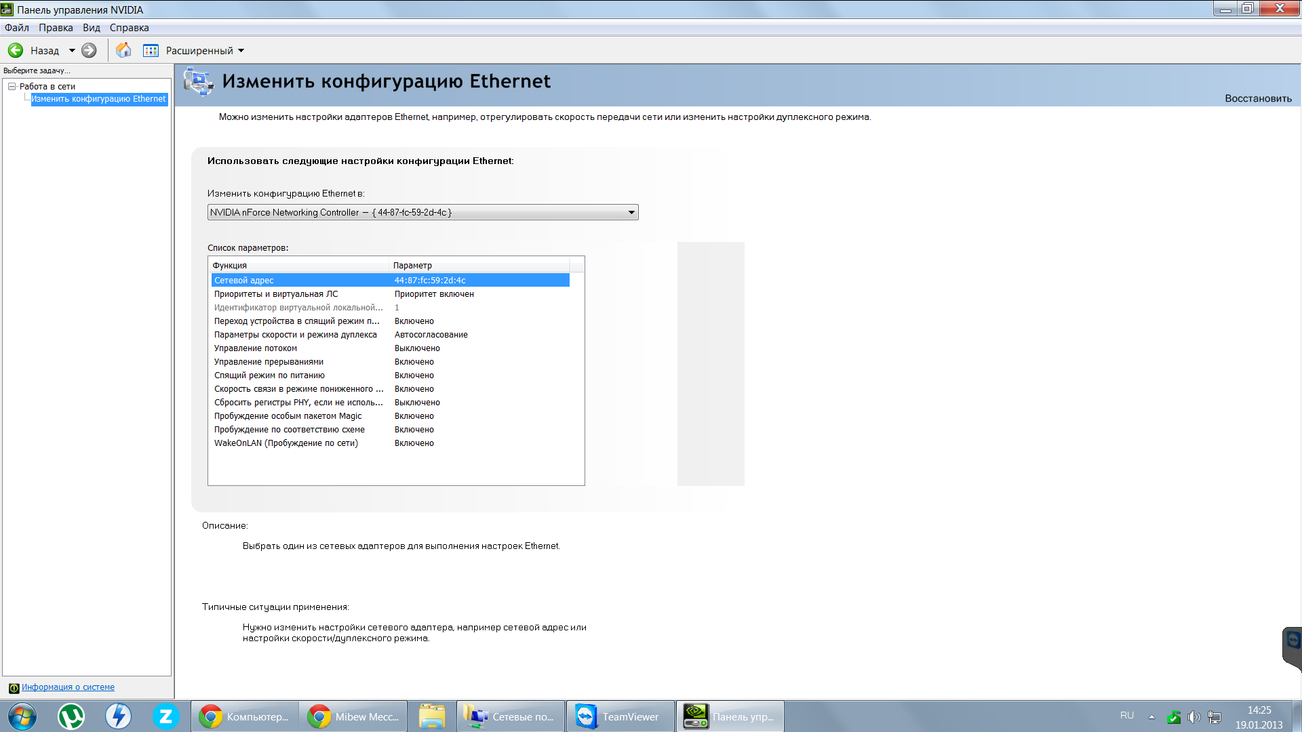
Task: Click RU language indicator in tray
Action: point(1127,716)
